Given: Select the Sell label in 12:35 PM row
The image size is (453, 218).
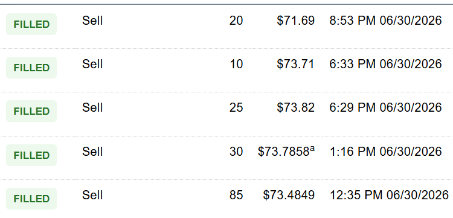Looking at the screenshot, I should tap(92, 195).
